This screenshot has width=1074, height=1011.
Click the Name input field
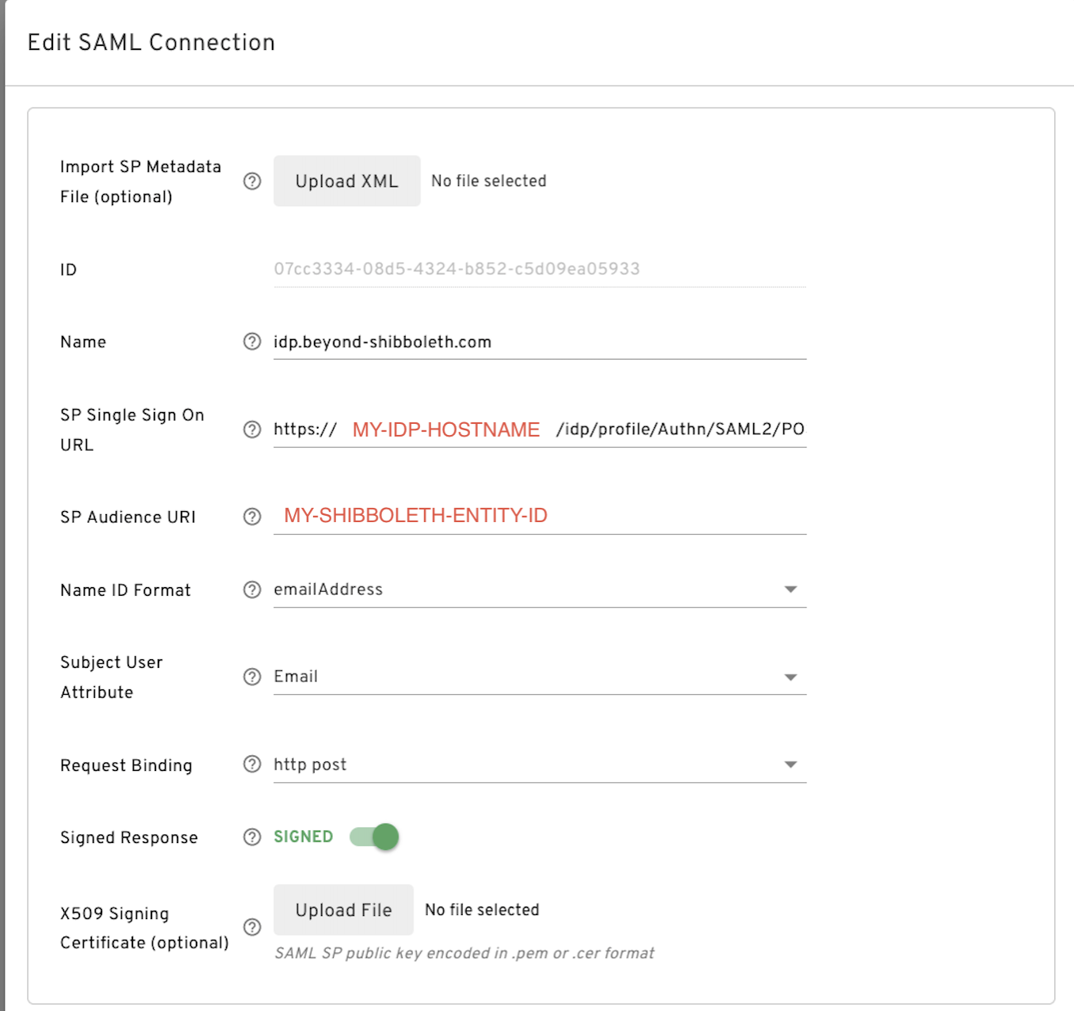pos(539,342)
